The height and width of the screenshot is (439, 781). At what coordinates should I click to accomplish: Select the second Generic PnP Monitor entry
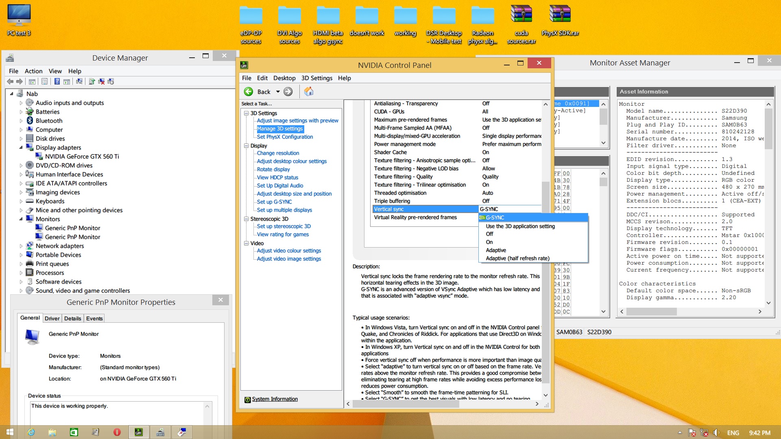coord(72,237)
